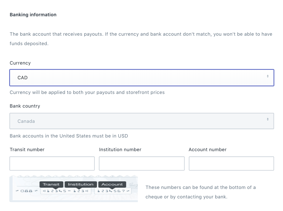283x211 pixels.
Task: Click the sample transit digits on the cheque
Action: coord(55,191)
